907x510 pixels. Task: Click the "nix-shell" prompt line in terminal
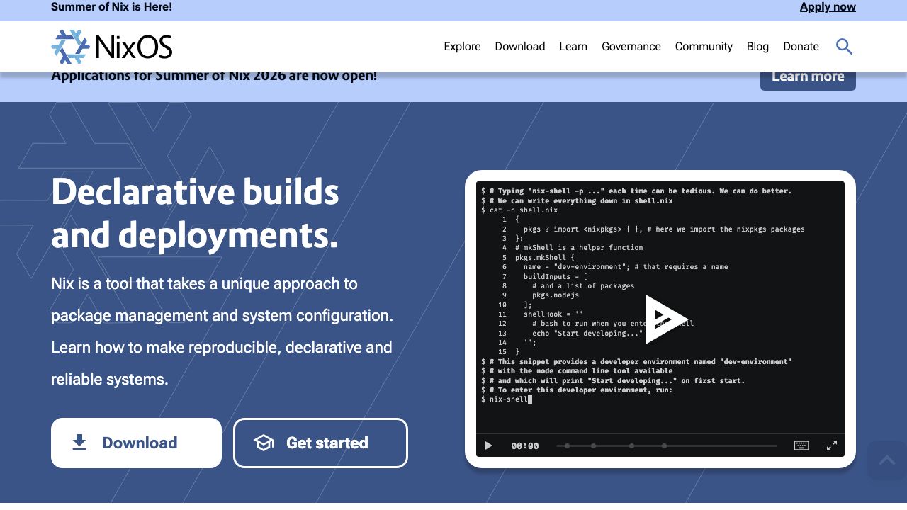click(506, 399)
